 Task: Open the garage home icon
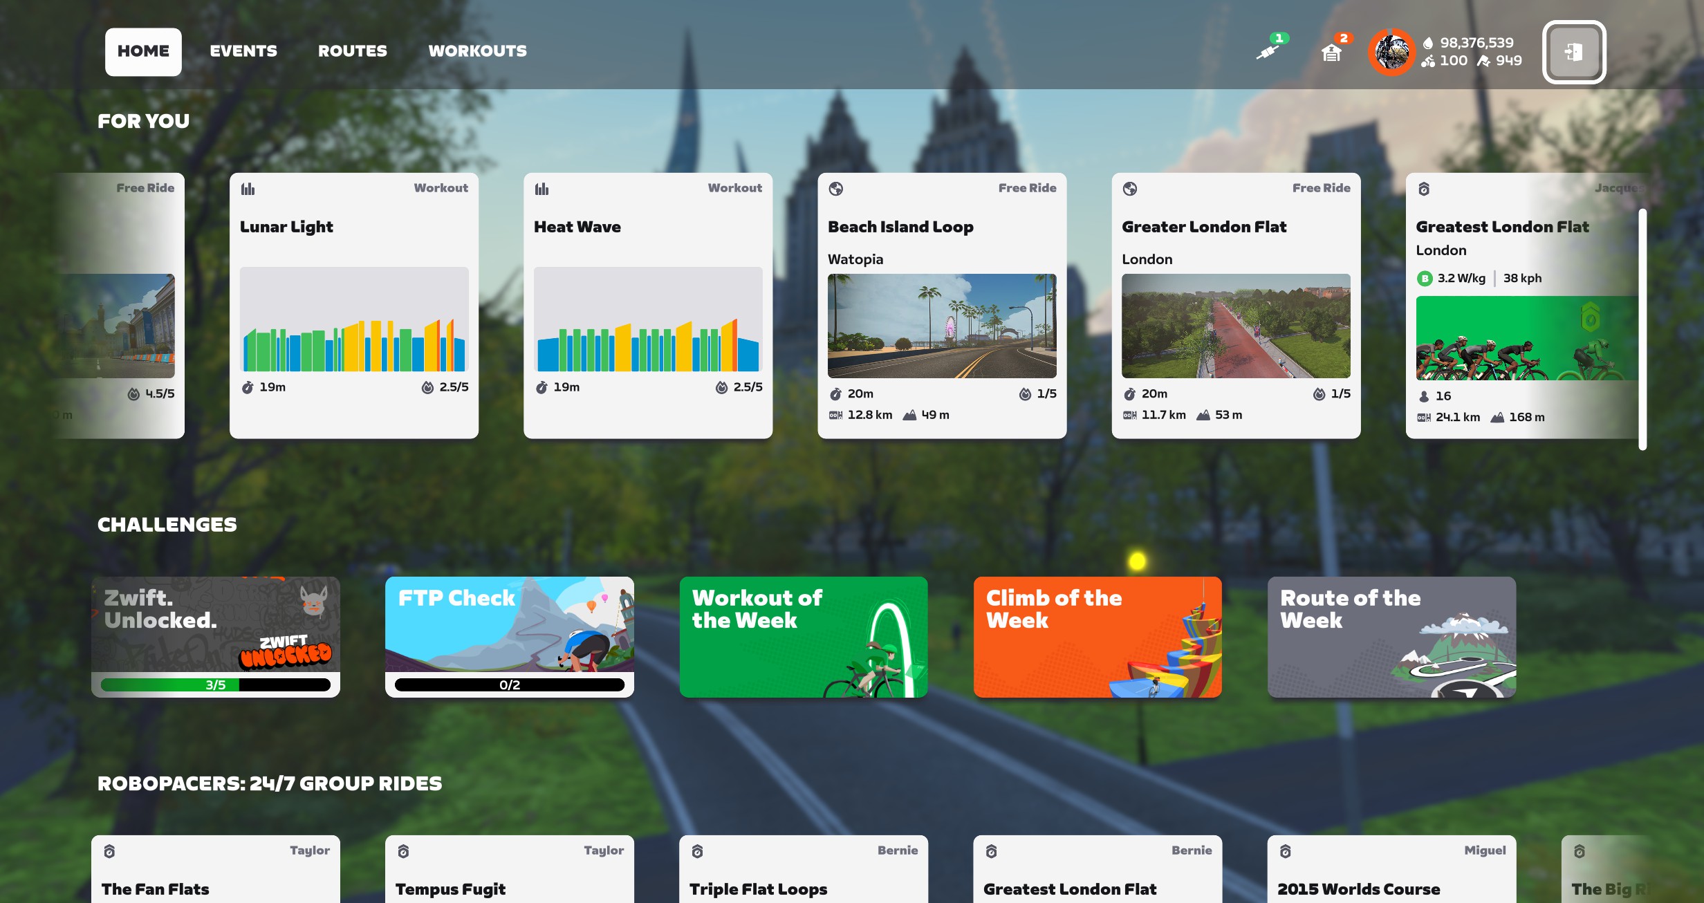pyautogui.click(x=1331, y=53)
